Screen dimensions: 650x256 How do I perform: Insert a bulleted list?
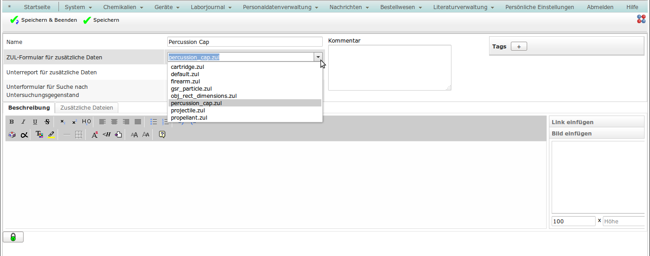(x=154, y=122)
